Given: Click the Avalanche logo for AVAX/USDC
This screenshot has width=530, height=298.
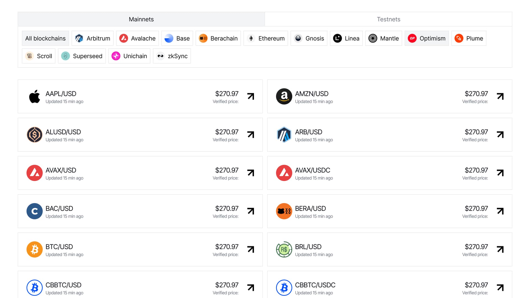Looking at the screenshot, I should (284, 173).
